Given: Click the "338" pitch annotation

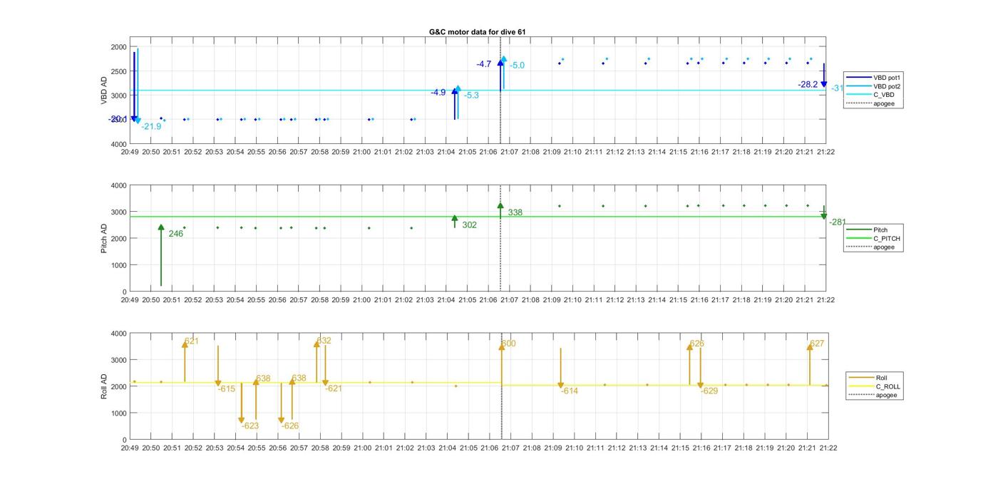Looking at the screenshot, I should [x=515, y=212].
